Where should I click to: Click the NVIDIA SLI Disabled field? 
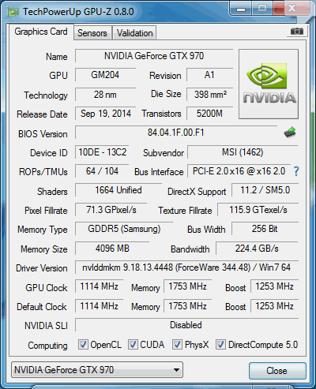186,325
